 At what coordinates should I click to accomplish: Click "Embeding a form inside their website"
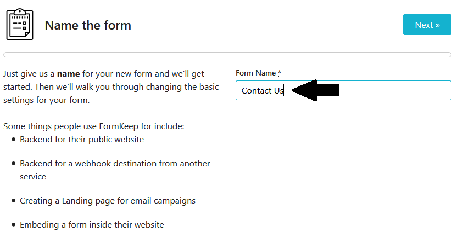92,225
